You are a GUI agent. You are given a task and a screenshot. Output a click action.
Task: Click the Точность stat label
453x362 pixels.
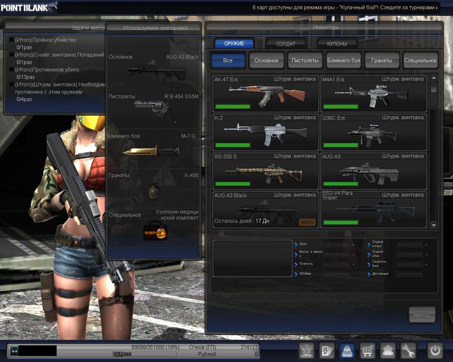pyautogui.click(x=306, y=264)
